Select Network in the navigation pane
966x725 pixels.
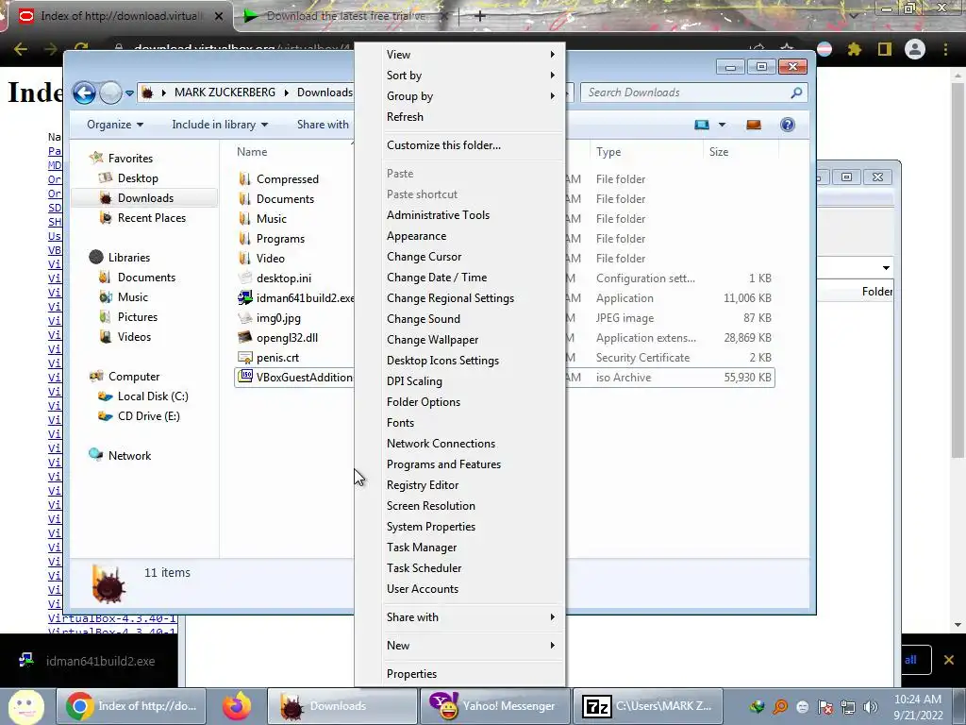click(129, 456)
